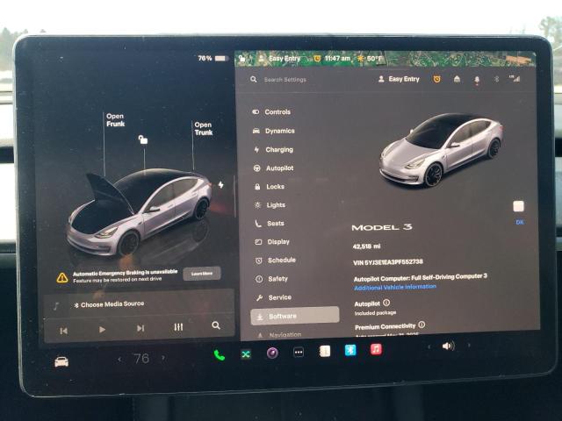Open Easy Entry driver profile in settings header
This screenshot has height=421, width=562.
[x=399, y=79]
